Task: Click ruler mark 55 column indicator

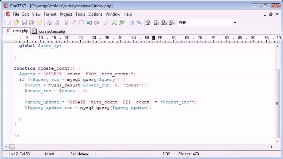Action: (x=160, y=38)
